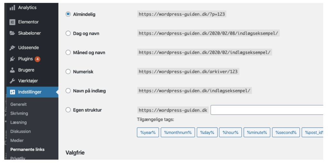The height and width of the screenshot is (164, 328).
Task: Select the Dag og navn radio button
Action: point(68,33)
